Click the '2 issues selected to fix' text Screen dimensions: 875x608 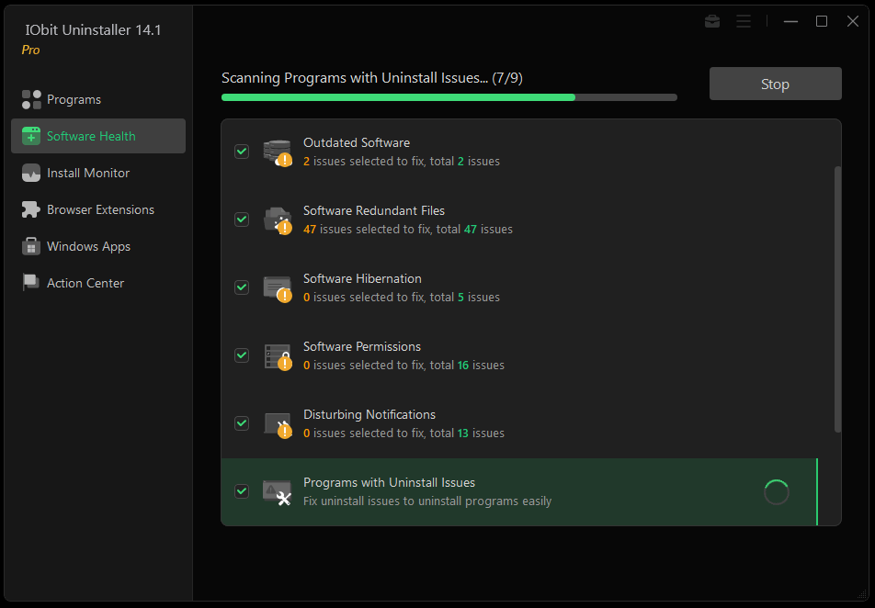[x=364, y=162]
